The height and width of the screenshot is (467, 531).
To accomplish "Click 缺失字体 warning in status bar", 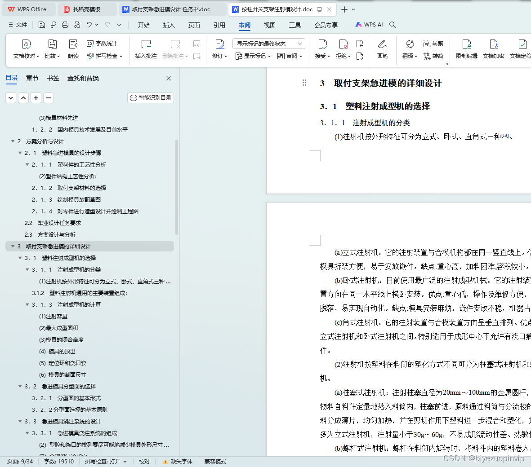I will click(x=178, y=462).
